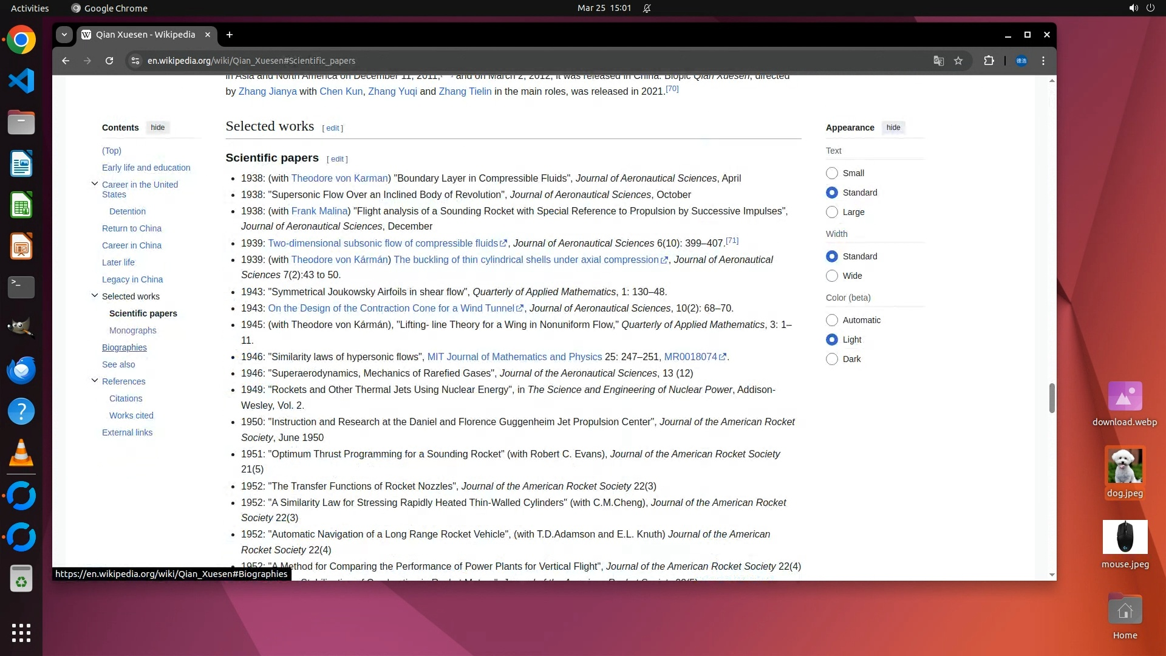Open the Activities overview menu

30,8
